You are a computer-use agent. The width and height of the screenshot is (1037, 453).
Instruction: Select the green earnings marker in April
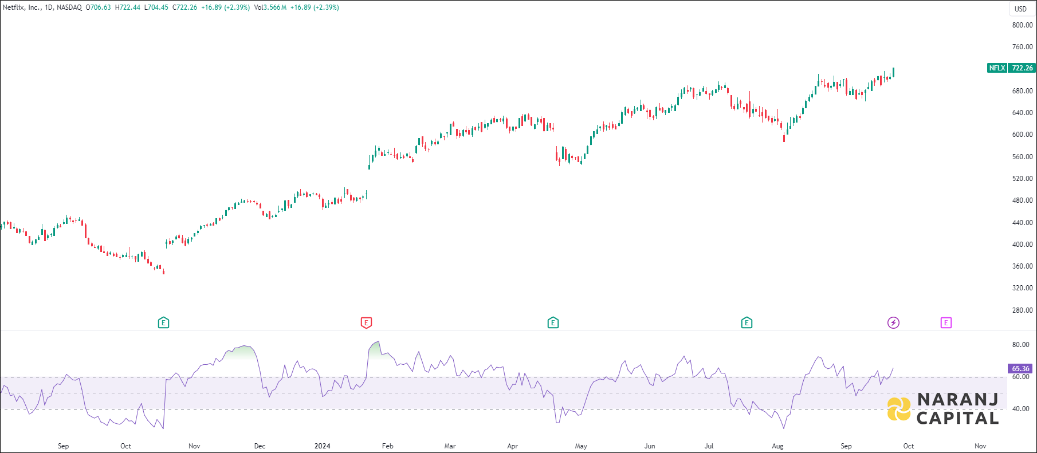[553, 323]
